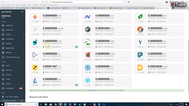The image size is (189, 106).
Task: Open Coin-Vote in sidebar
Action: [x=9, y=70]
